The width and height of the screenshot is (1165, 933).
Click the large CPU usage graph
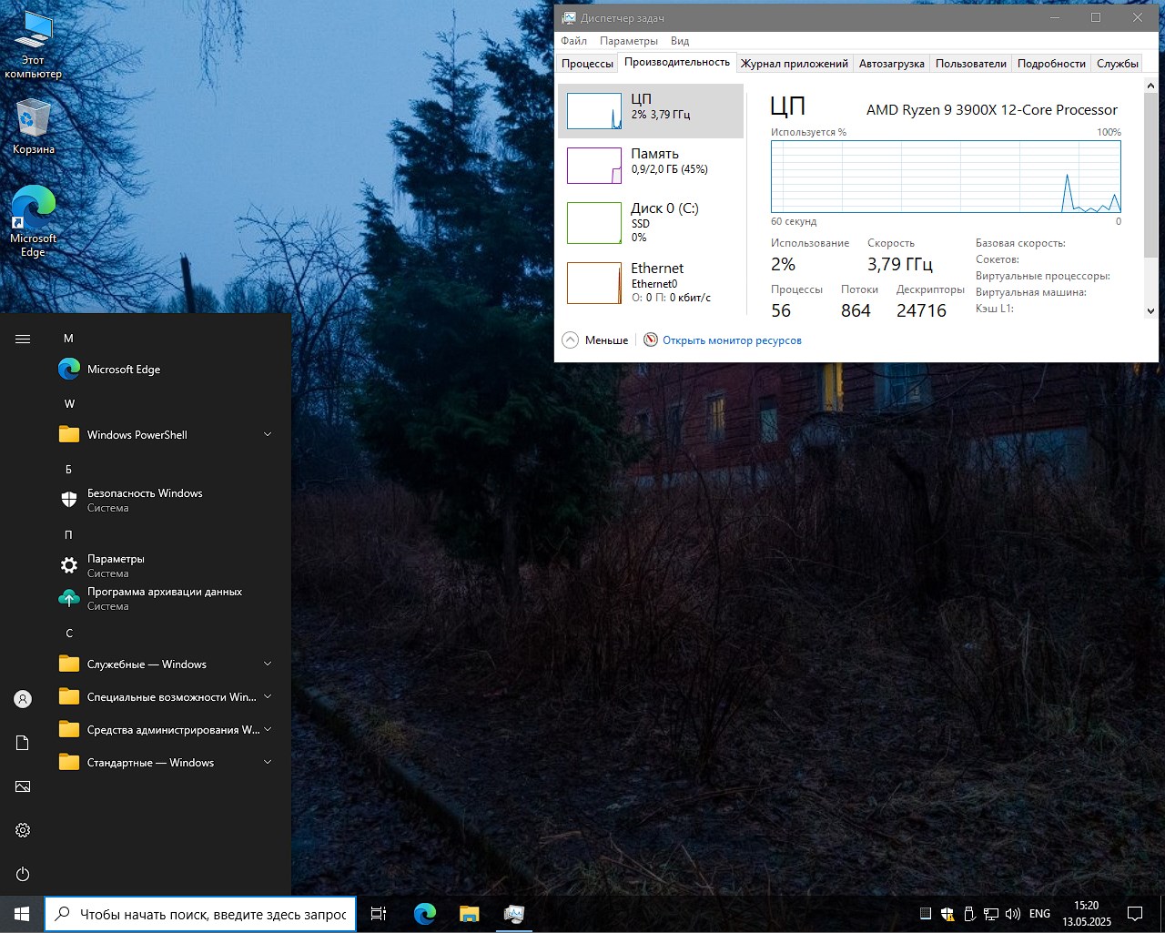946,177
